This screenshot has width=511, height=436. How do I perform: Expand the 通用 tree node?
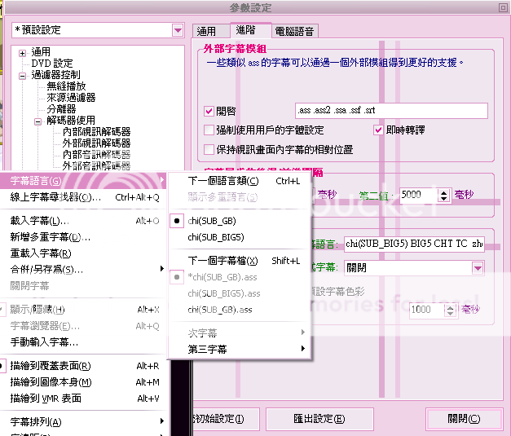23,52
